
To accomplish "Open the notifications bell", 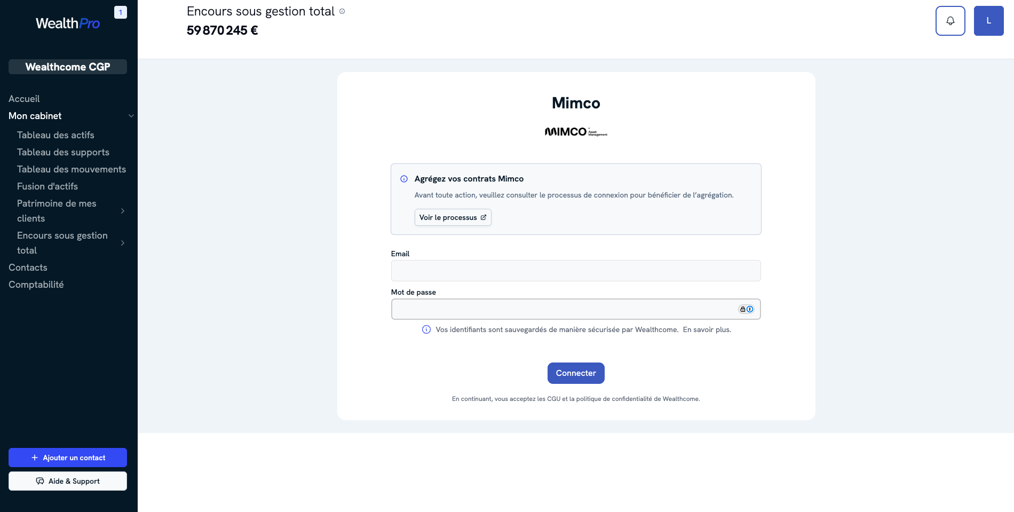I will pyautogui.click(x=950, y=21).
